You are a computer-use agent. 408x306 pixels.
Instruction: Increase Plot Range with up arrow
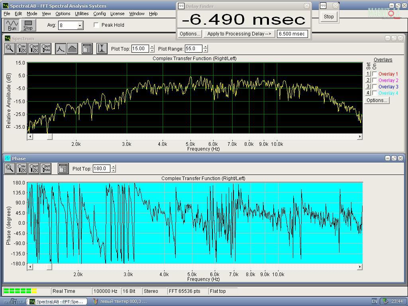(206, 47)
